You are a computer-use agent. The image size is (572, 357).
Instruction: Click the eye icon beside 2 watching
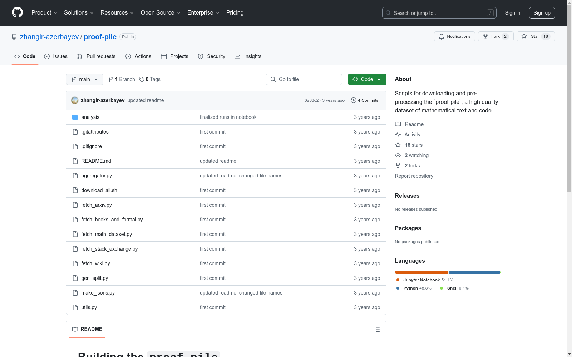[x=398, y=155]
